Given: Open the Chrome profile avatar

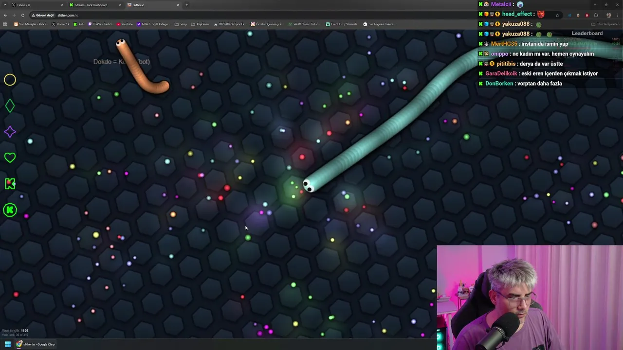Looking at the screenshot, I should pos(608,15).
